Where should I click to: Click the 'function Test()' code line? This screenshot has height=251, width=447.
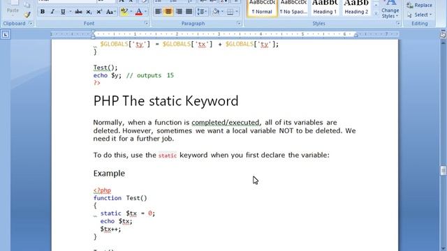(120, 198)
